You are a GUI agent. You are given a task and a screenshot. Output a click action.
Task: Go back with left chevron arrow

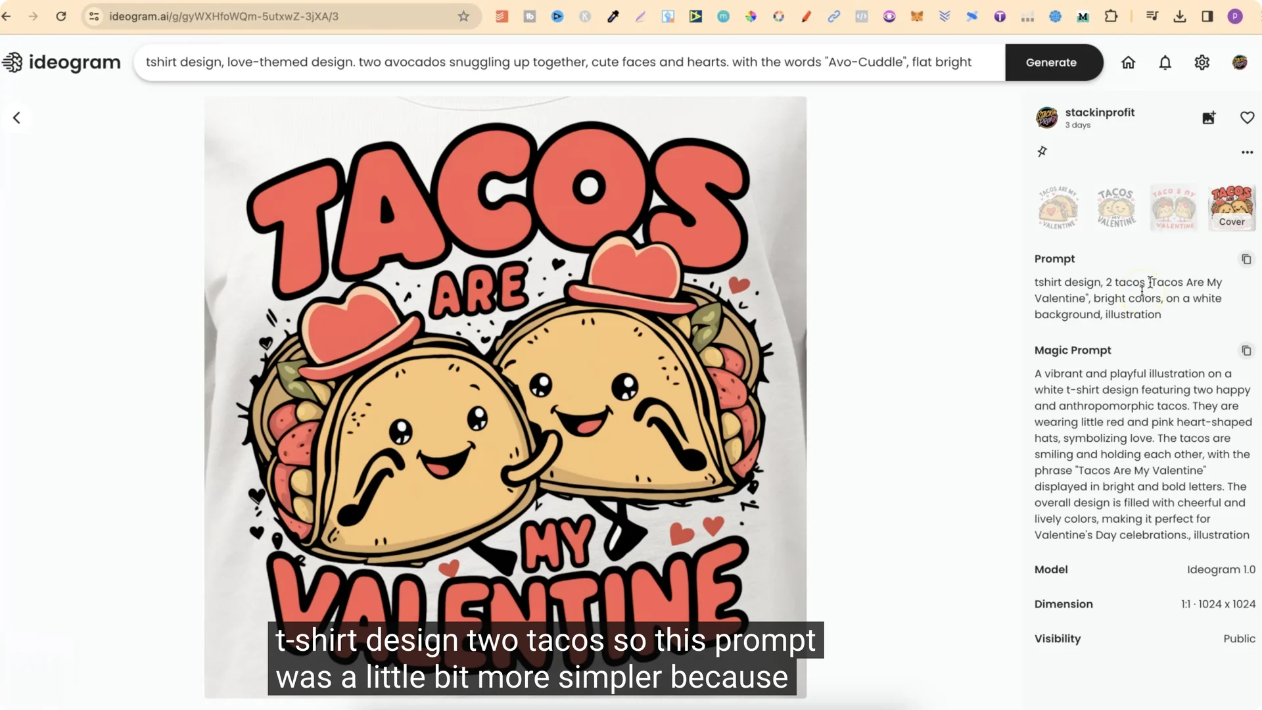[16, 118]
